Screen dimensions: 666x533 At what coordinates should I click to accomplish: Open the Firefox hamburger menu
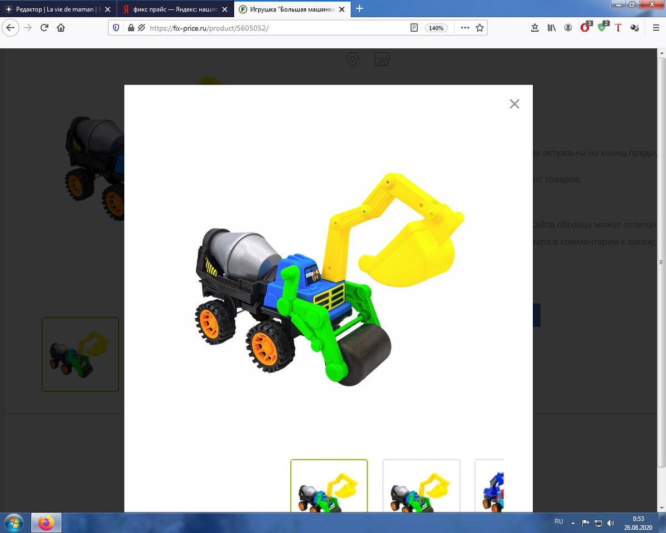[x=656, y=28]
